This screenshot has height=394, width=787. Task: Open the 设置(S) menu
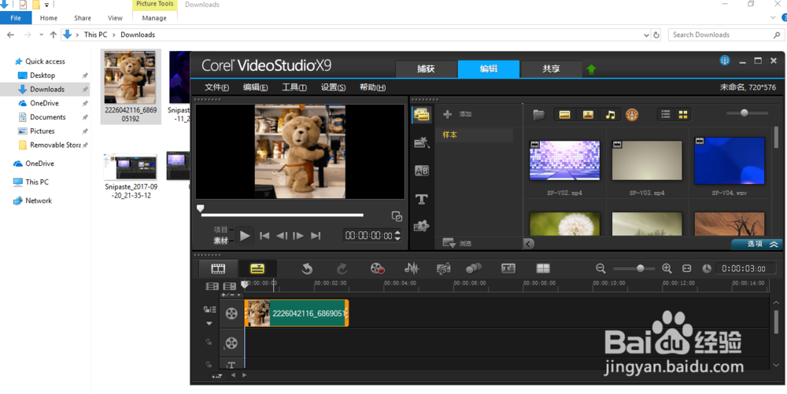(x=333, y=87)
